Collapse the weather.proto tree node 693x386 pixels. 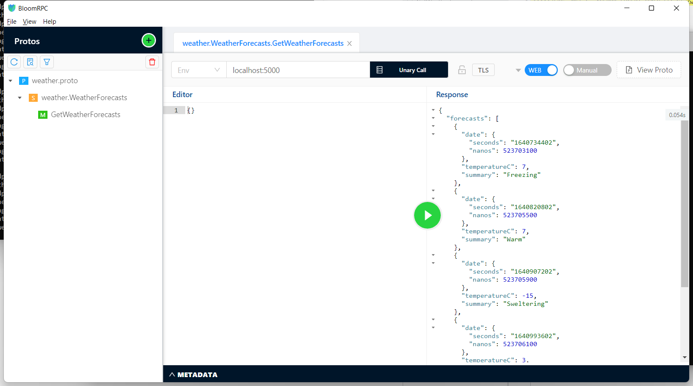[10, 81]
